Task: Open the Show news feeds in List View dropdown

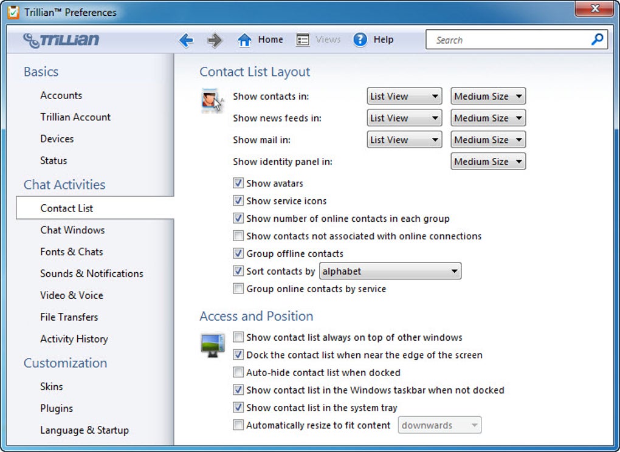Action: click(404, 118)
